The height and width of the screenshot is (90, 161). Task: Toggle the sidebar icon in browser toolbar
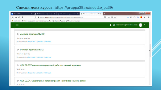[135, 17]
